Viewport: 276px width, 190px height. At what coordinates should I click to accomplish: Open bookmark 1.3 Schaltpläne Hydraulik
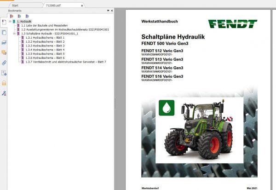(x=50, y=34)
